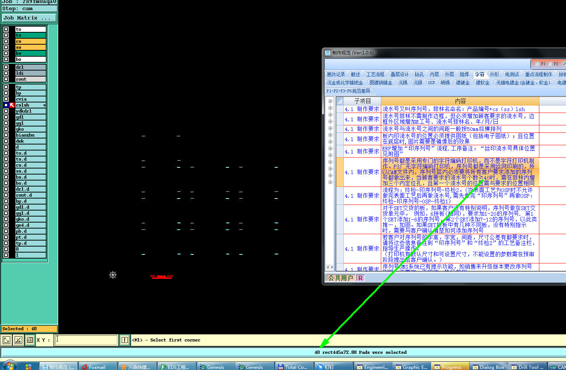Open the Job Matrix button

point(29,18)
